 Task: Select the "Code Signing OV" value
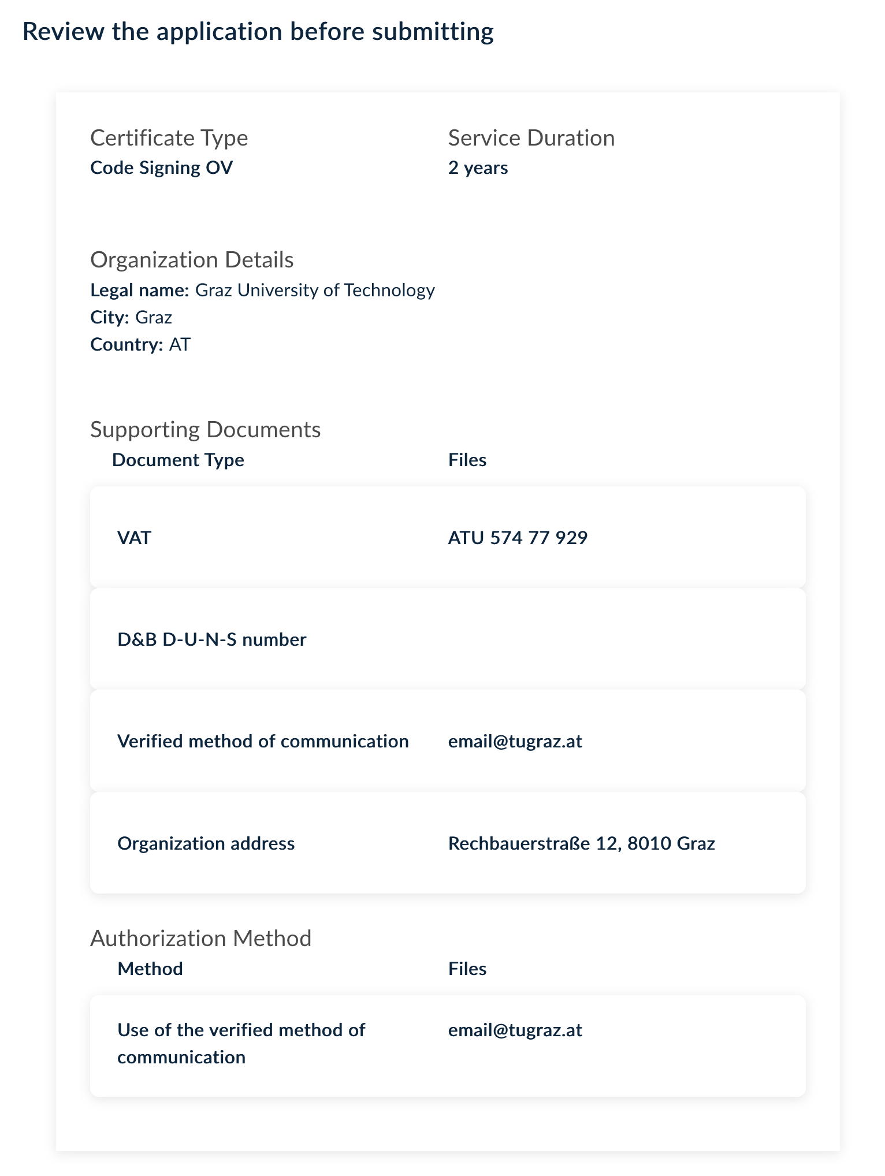click(x=161, y=168)
